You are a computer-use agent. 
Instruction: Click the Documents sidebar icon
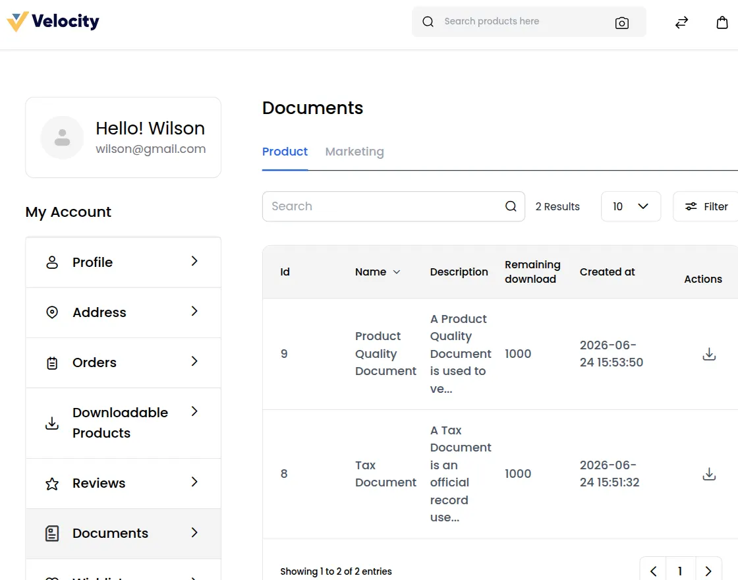point(52,533)
